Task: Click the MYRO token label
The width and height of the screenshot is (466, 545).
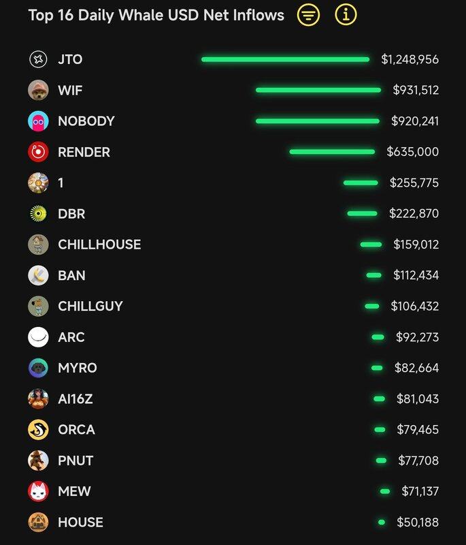Action: pos(78,368)
